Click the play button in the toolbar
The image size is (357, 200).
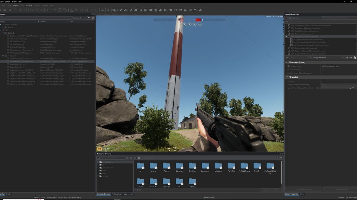pos(47,10)
